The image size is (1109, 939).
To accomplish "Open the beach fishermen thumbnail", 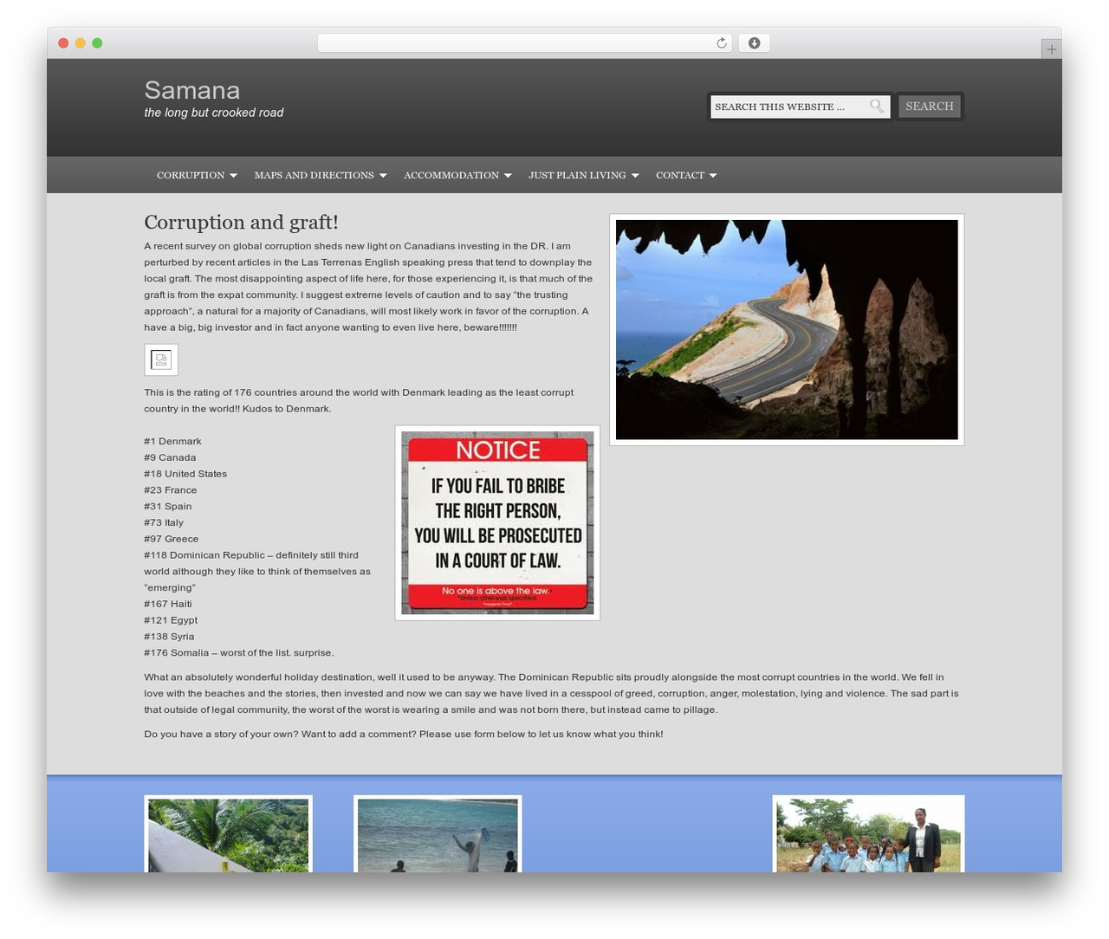I will (x=438, y=834).
